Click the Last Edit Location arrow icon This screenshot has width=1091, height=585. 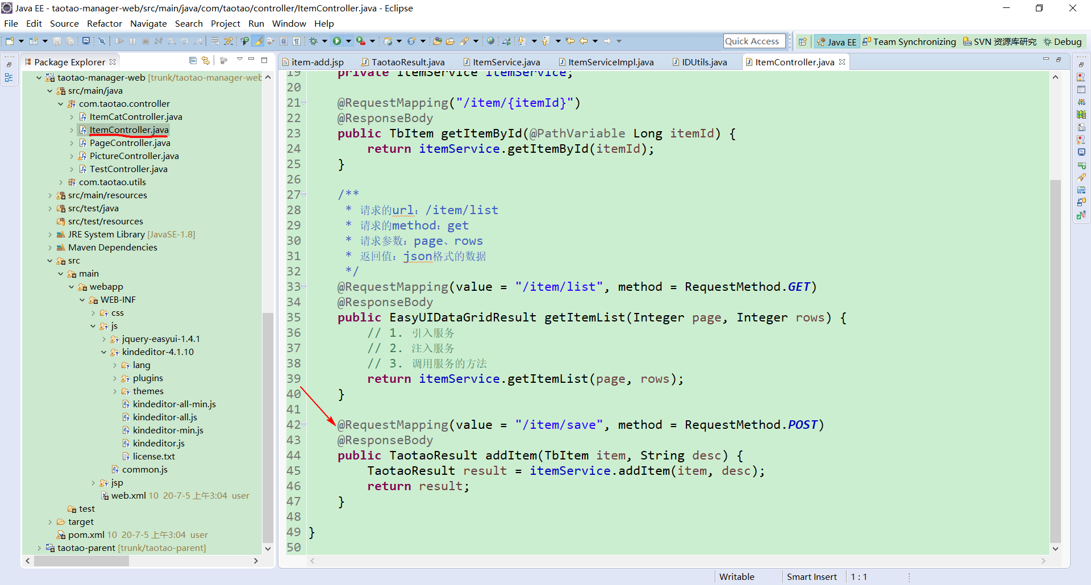pyautogui.click(x=570, y=41)
